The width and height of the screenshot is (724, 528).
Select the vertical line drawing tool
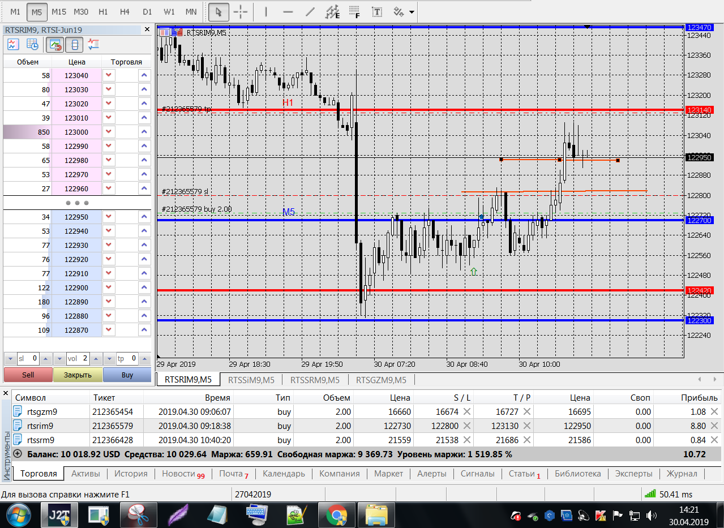(x=266, y=12)
